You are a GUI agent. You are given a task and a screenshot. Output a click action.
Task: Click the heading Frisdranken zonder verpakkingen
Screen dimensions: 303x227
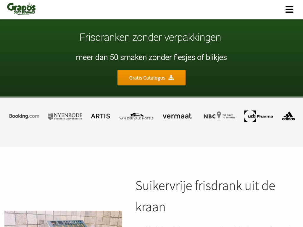150,37
